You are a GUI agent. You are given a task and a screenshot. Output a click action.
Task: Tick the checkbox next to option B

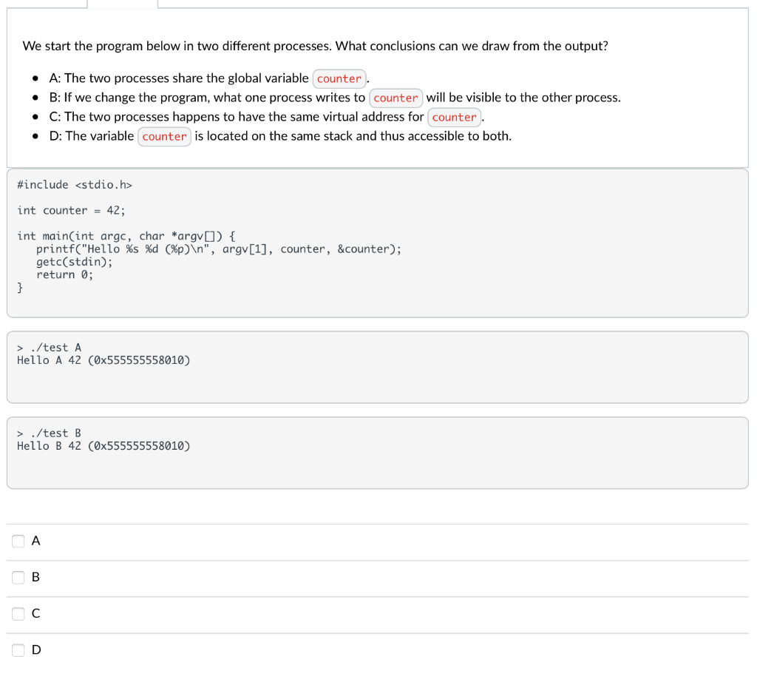point(18,577)
